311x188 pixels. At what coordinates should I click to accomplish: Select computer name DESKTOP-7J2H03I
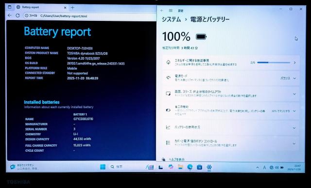80,48
